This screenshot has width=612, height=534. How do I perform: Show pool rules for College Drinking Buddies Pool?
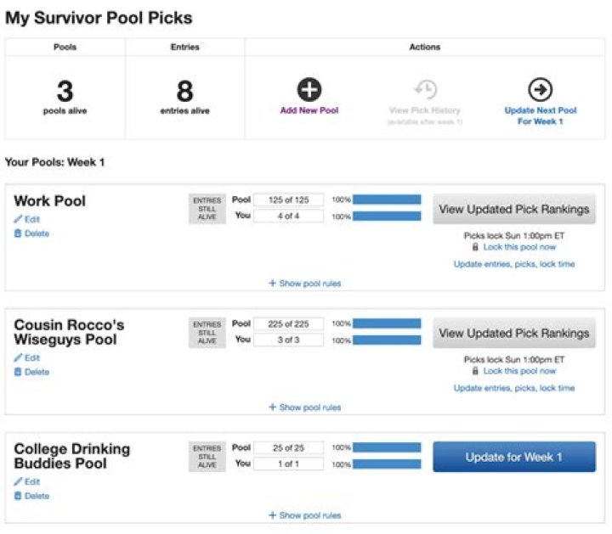[x=305, y=515]
